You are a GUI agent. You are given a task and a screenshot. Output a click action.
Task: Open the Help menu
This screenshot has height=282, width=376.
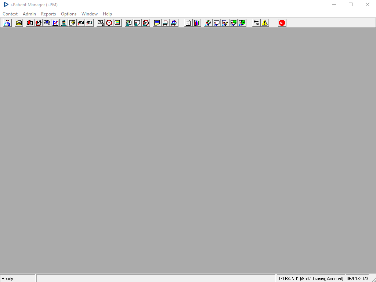[107, 14]
